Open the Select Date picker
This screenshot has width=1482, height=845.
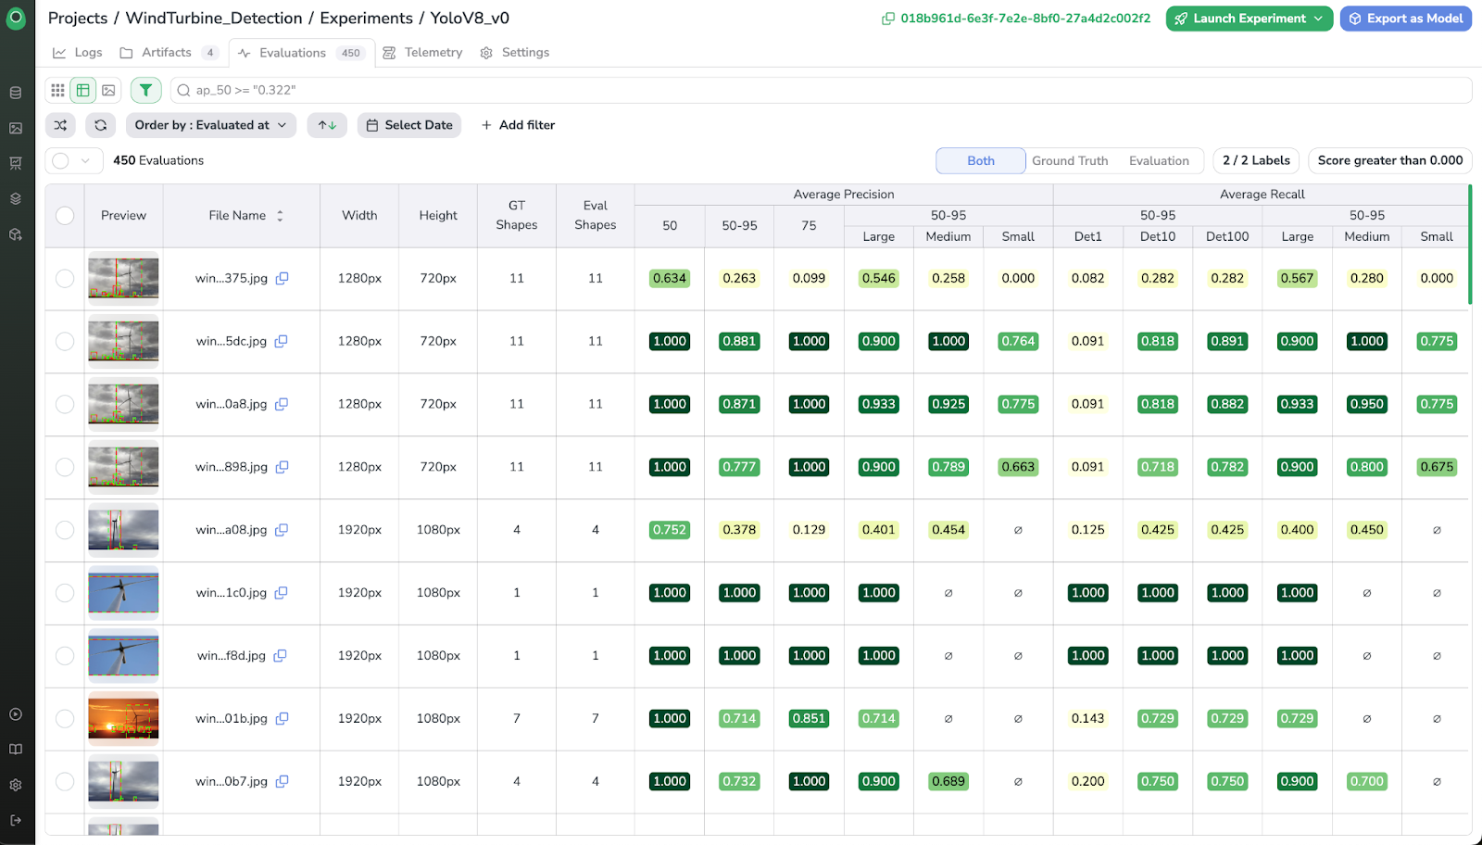point(409,125)
